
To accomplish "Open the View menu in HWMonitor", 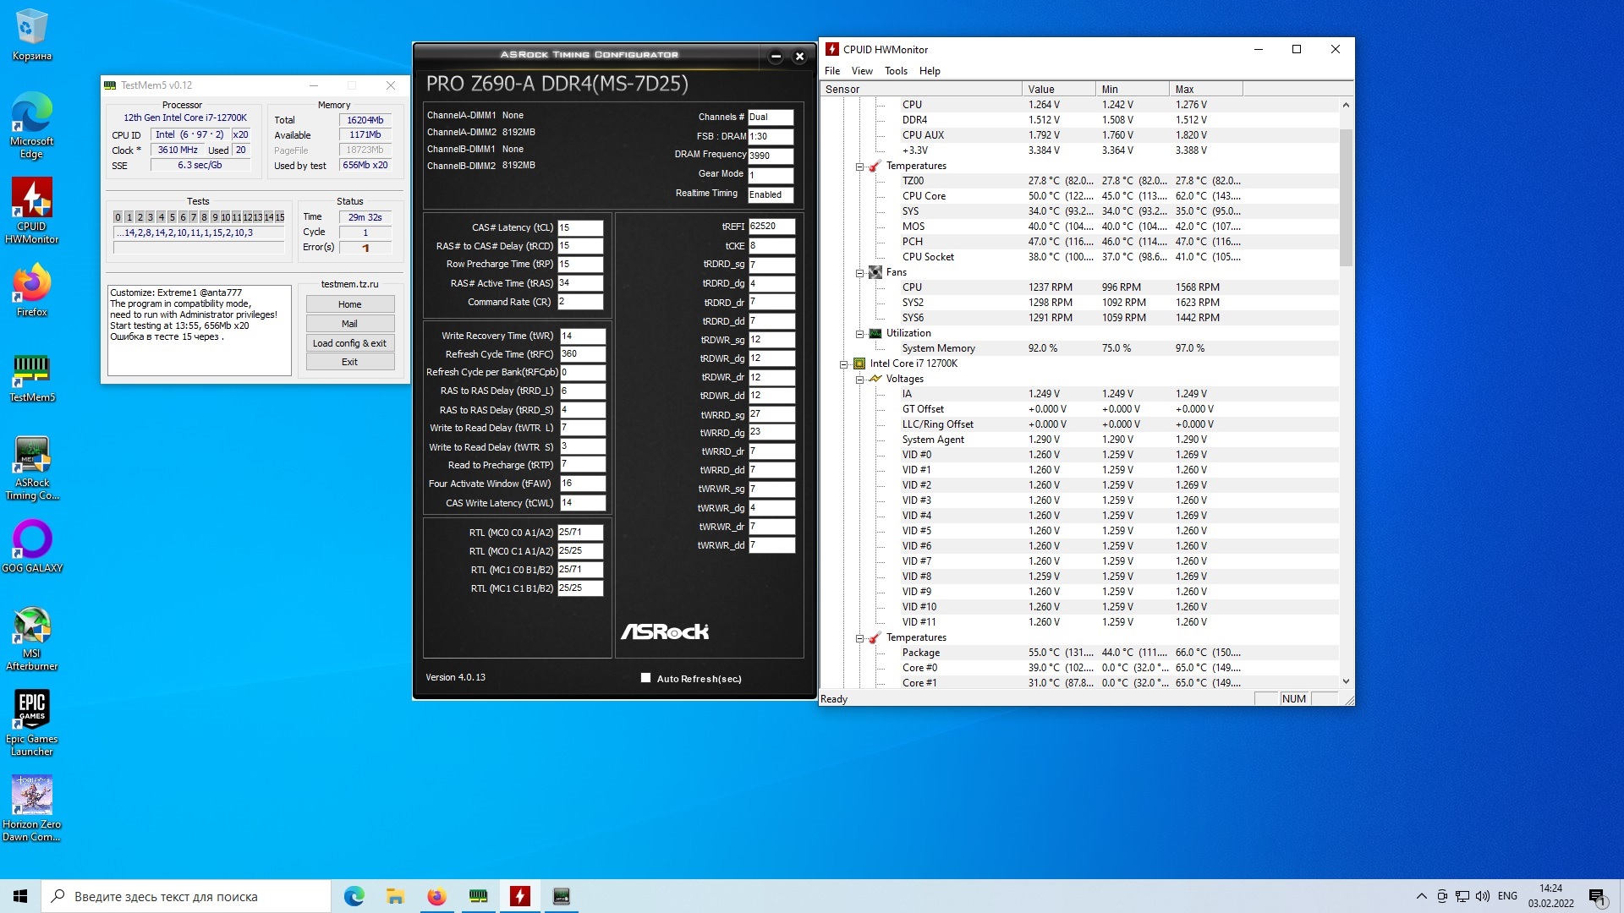I will coord(861,71).
